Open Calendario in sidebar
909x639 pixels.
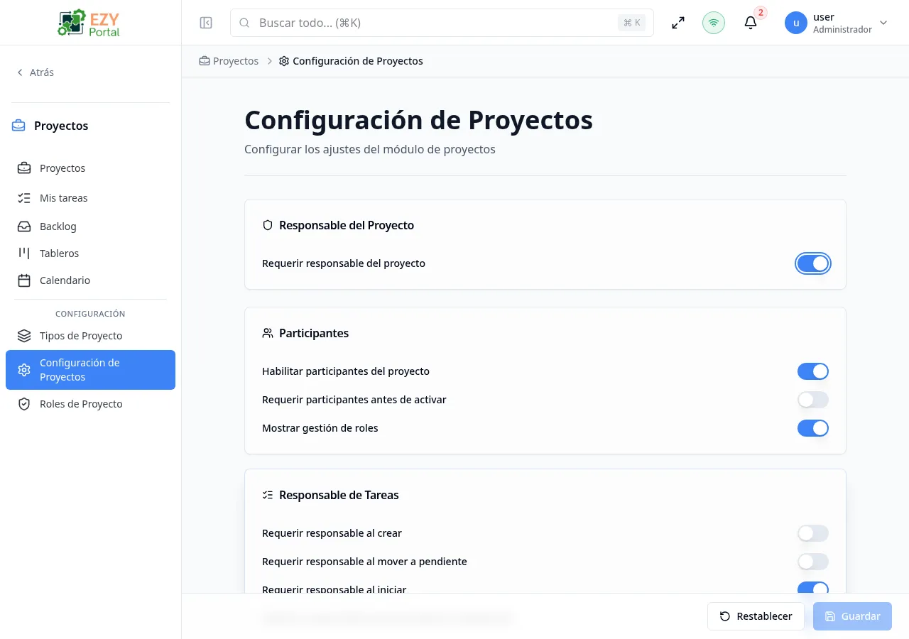point(90,280)
